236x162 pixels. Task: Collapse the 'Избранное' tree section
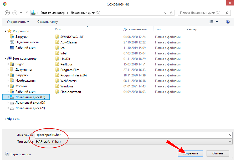(6, 31)
